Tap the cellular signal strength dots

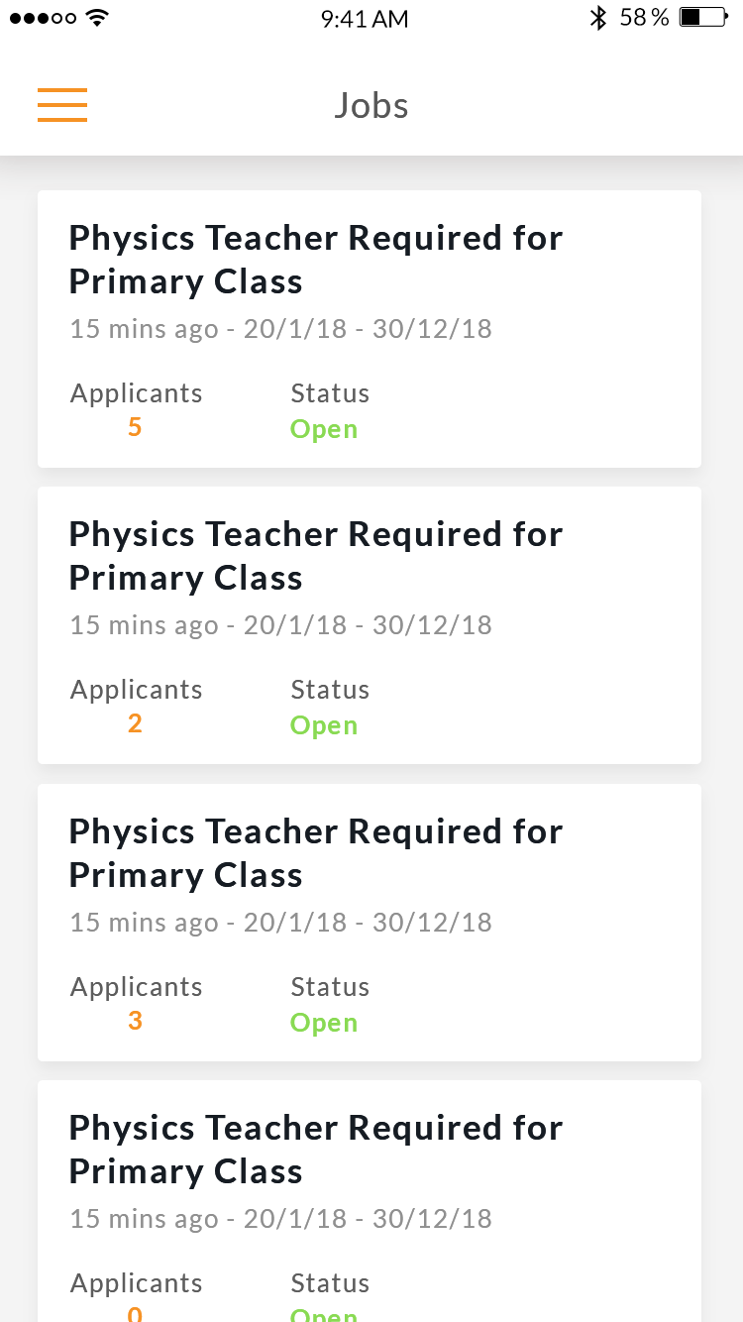42,18
